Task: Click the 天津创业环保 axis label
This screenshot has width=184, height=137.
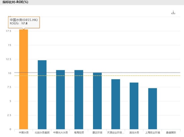Action: (116, 132)
